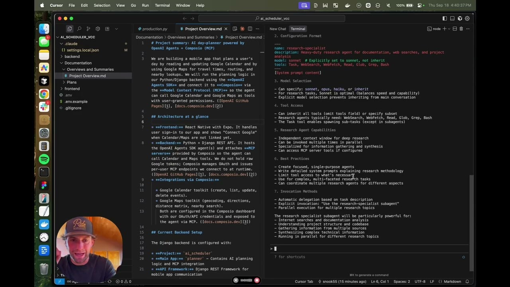510x287 pixels.
Task: Split the terminal panel
Action: pyautogui.click(x=455, y=29)
